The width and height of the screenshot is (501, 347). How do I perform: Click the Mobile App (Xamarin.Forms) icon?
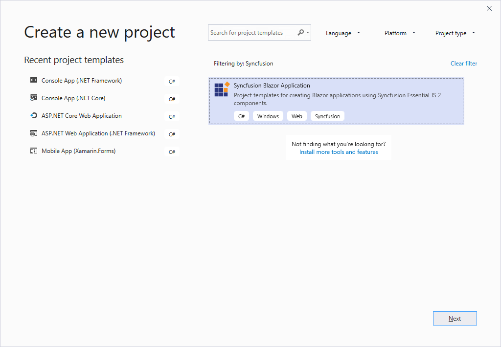coord(34,151)
